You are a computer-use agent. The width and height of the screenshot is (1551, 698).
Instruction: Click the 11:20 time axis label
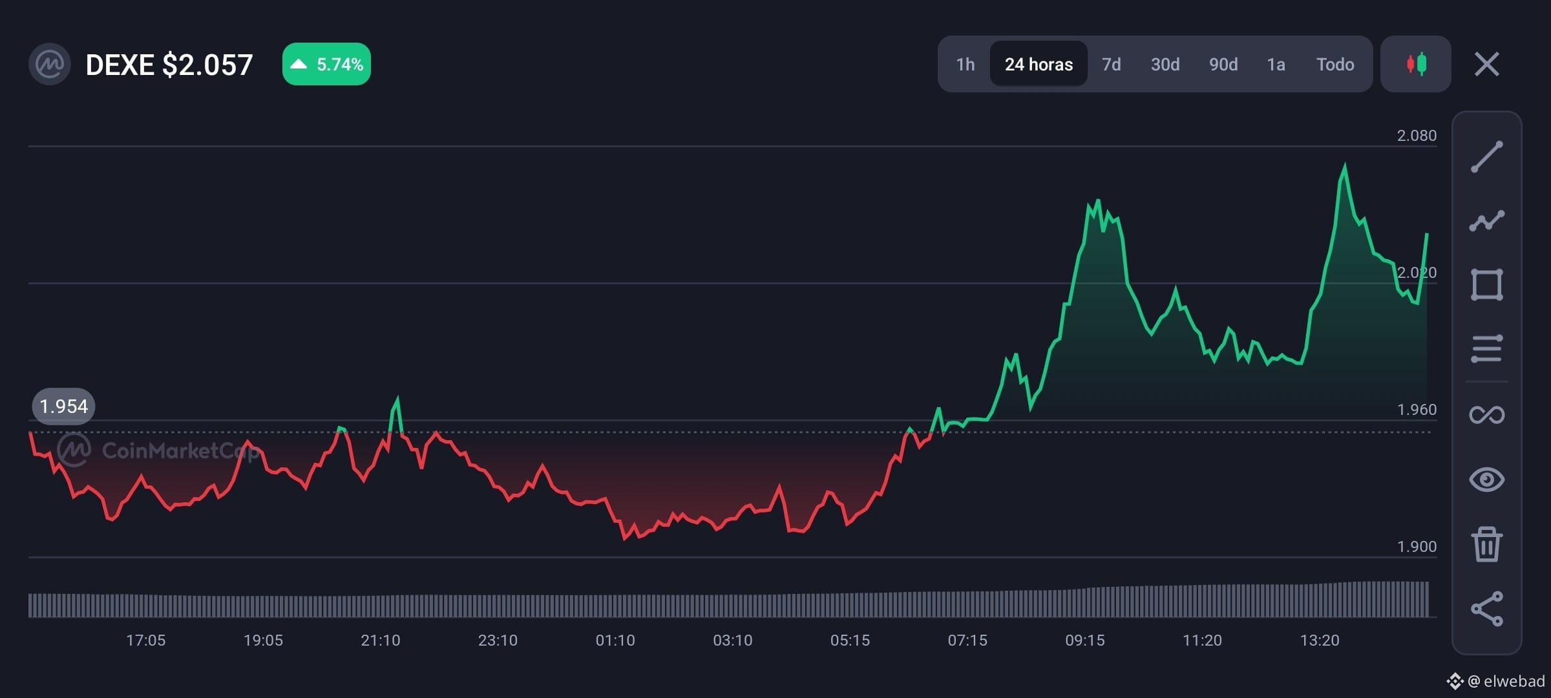click(1202, 640)
